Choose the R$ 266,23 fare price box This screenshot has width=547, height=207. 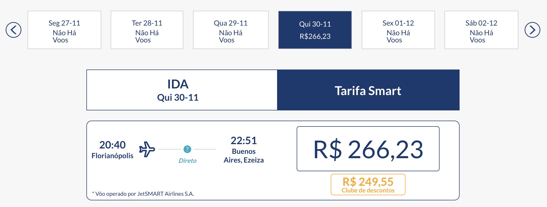coord(368,149)
